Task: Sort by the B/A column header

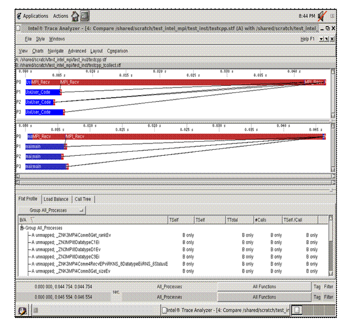Action: click(93, 220)
